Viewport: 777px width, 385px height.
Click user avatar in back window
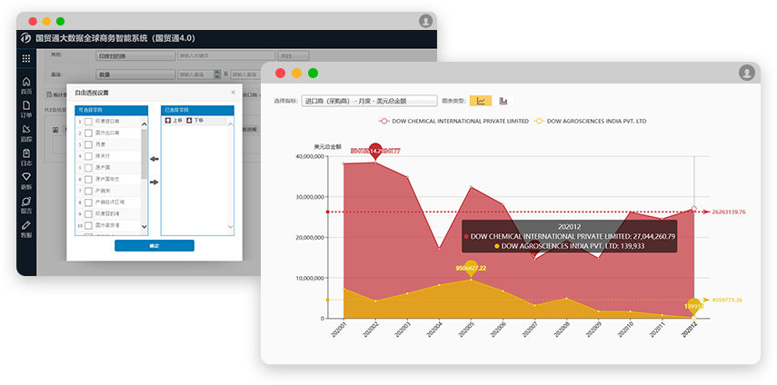425,21
